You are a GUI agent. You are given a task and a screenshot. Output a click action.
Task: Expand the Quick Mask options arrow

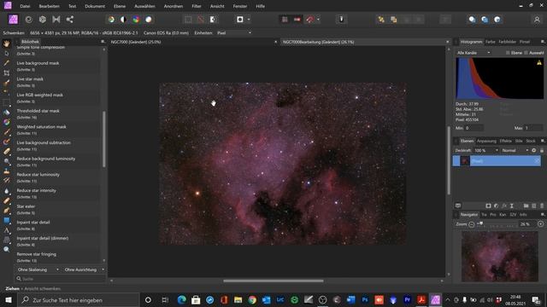tap(249, 20)
